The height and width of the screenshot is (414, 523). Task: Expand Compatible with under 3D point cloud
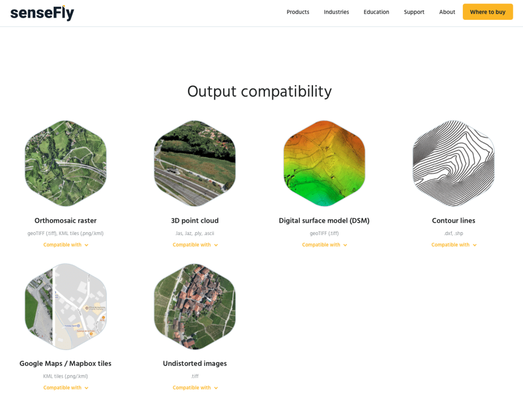click(195, 245)
